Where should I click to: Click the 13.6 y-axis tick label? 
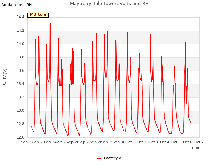tap(20, 70)
